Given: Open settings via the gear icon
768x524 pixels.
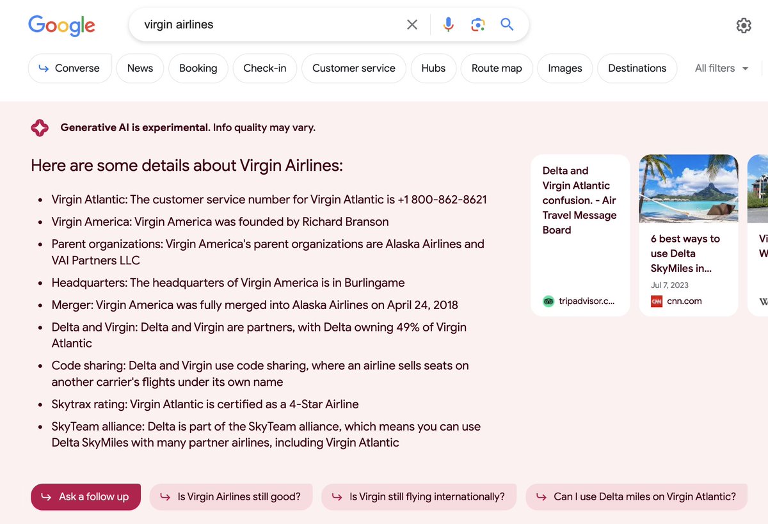Looking at the screenshot, I should click(x=744, y=26).
